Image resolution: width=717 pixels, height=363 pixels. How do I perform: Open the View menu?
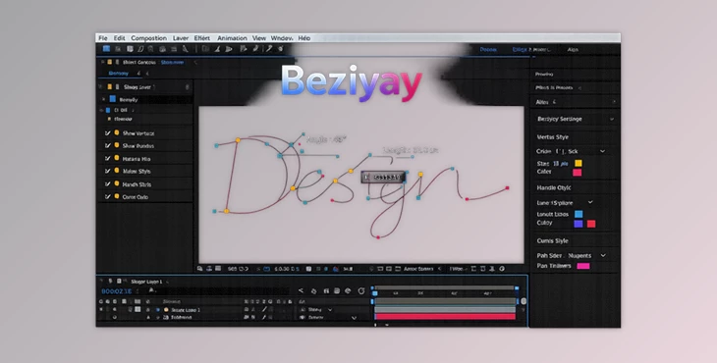[259, 38]
